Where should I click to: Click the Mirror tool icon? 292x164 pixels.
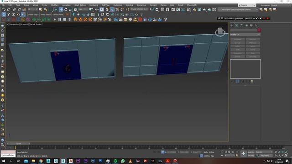152,9
